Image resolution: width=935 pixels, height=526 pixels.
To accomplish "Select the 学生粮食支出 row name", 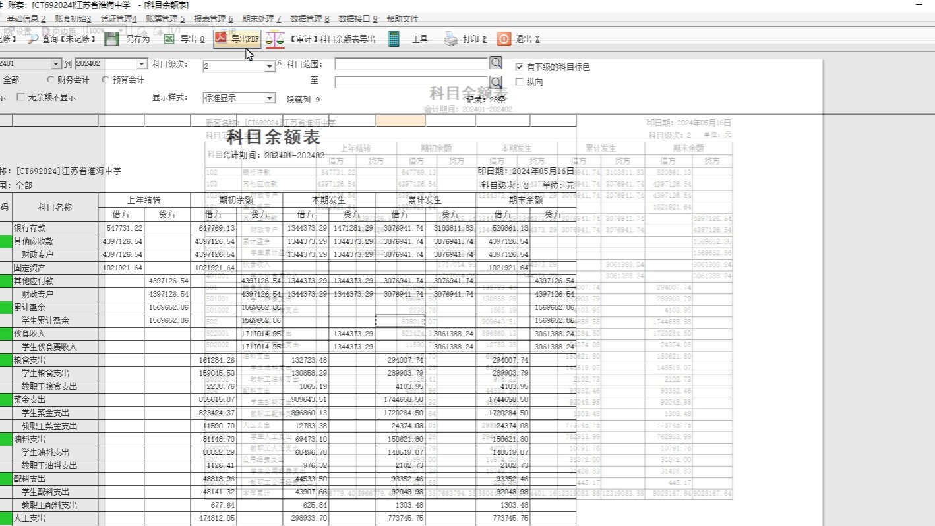I will pos(45,373).
